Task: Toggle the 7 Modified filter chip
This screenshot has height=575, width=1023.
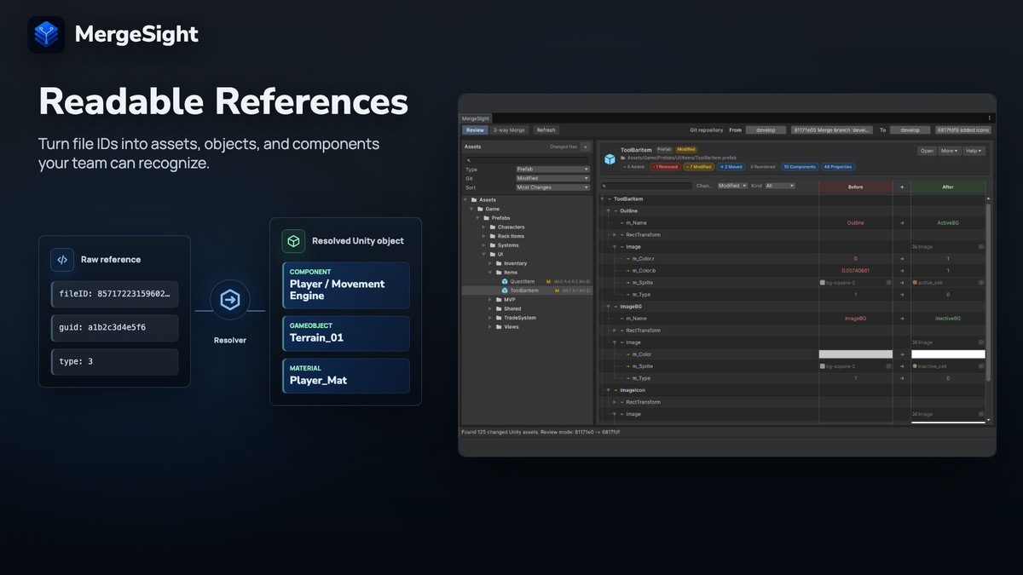Action: (x=701, y=167)
